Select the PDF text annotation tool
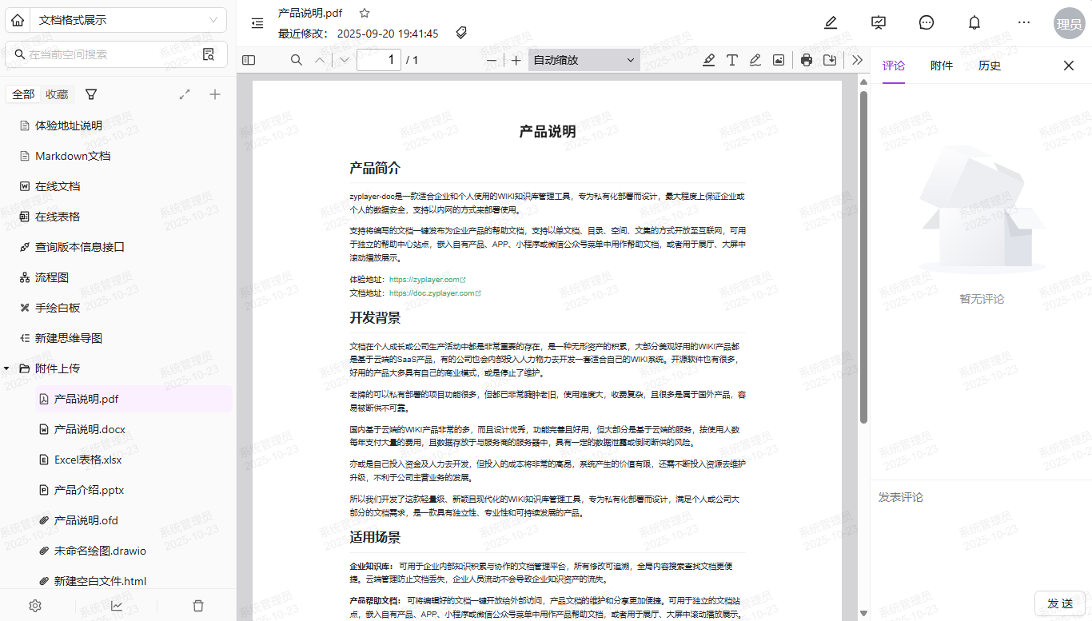The height and width of the screenshot is (621, 1092). [x=731, y=60]
